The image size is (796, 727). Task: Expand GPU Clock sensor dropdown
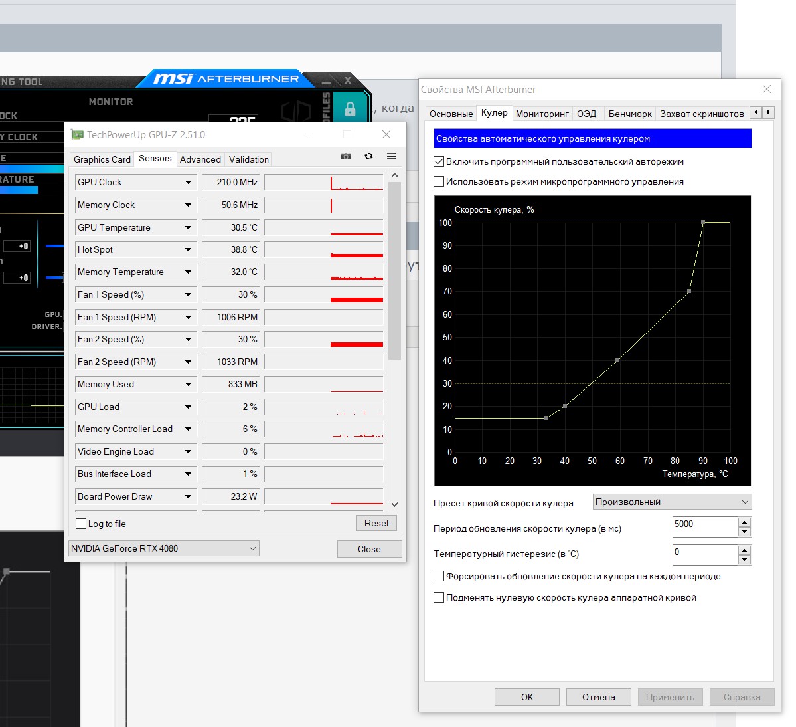coord(189,182)
